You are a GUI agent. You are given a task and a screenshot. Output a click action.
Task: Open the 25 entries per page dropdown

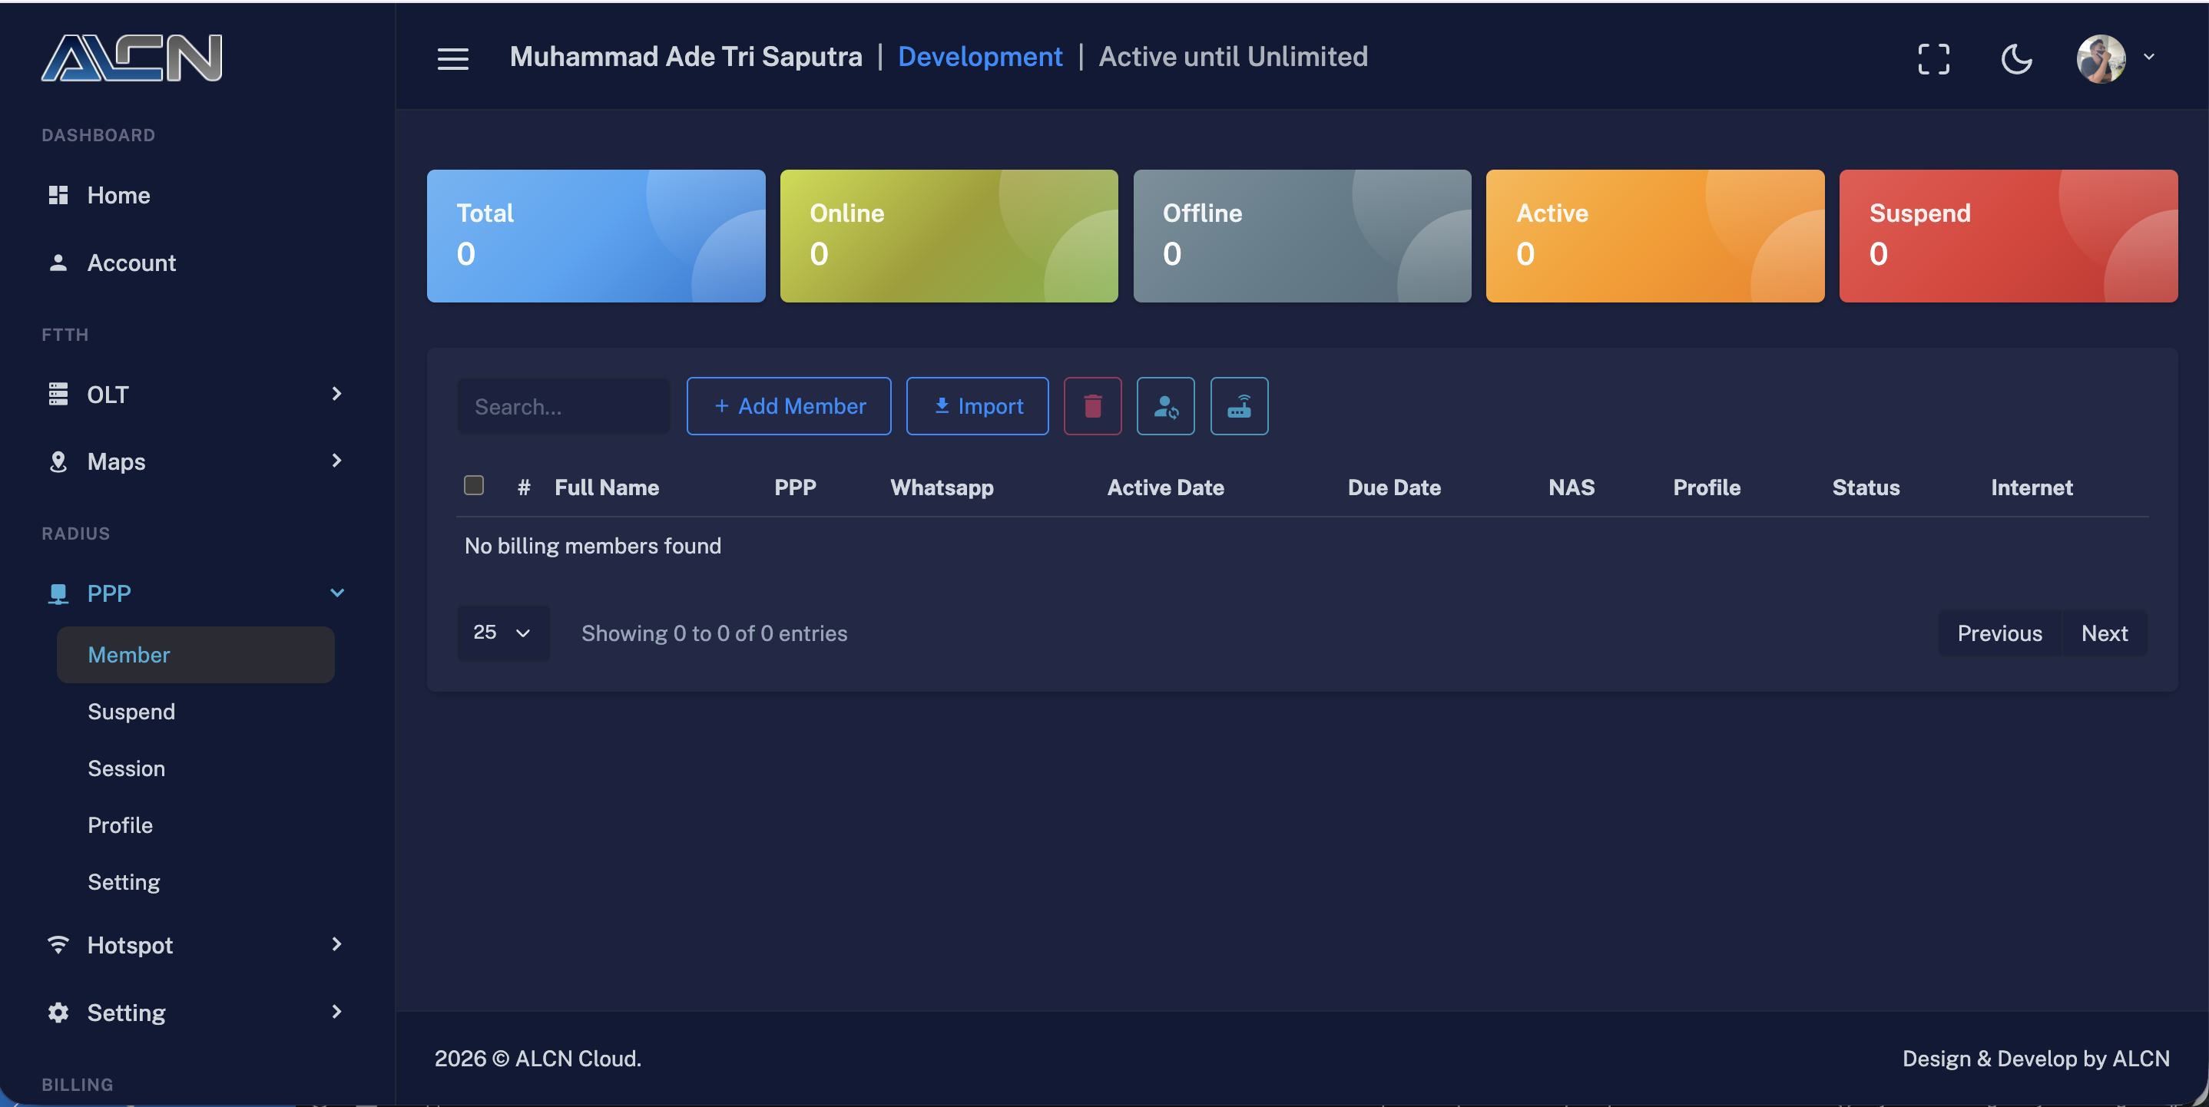503,633
